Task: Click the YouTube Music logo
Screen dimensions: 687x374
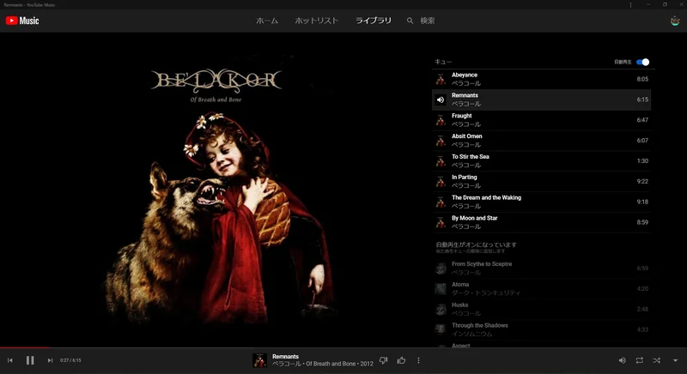Action: pos(22,21)
